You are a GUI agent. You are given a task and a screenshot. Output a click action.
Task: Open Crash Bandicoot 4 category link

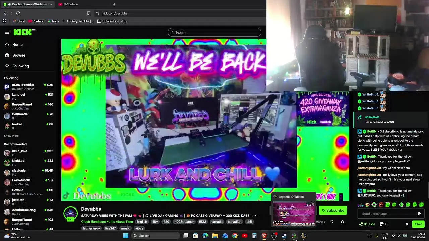pyautogui.click(x=107, y=222)
